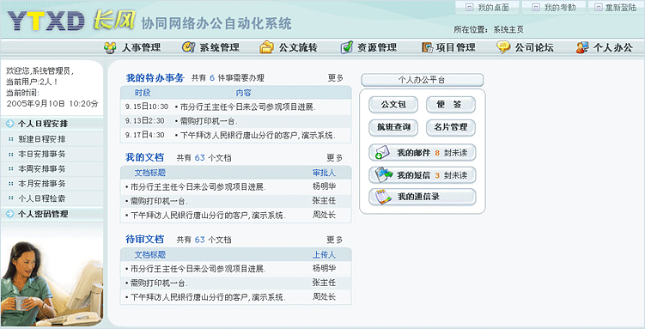
Task: Click approver 杨明华 in 我的文档
Action: pos(324,186)
